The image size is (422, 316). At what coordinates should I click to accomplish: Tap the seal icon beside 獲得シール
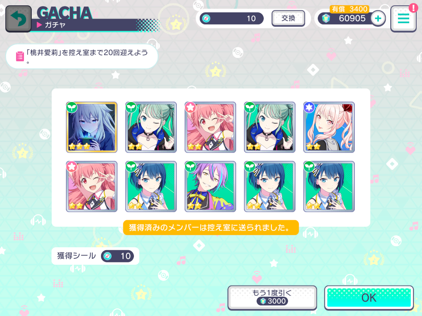pyautogui.click(x=108, y=256)
